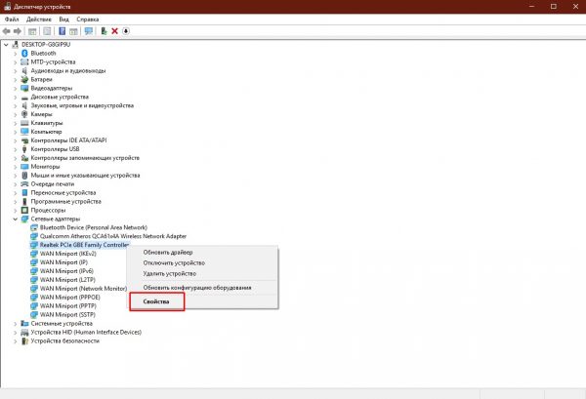Choose Отключить устройство from context menu

[203, 262]
